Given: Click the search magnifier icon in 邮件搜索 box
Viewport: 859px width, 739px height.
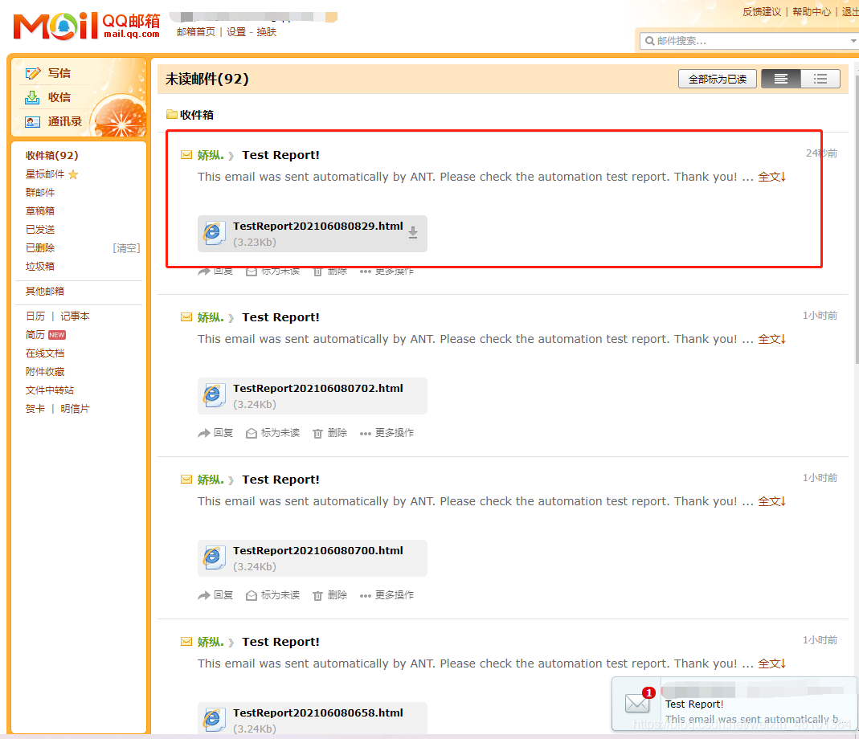Looking at the screenshot, I should (x=650, y=40).
